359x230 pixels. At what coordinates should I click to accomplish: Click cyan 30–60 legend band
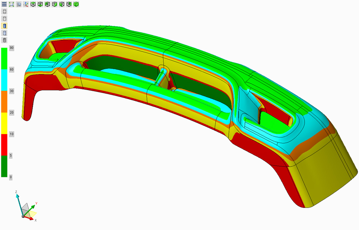(x=4, y=80)
